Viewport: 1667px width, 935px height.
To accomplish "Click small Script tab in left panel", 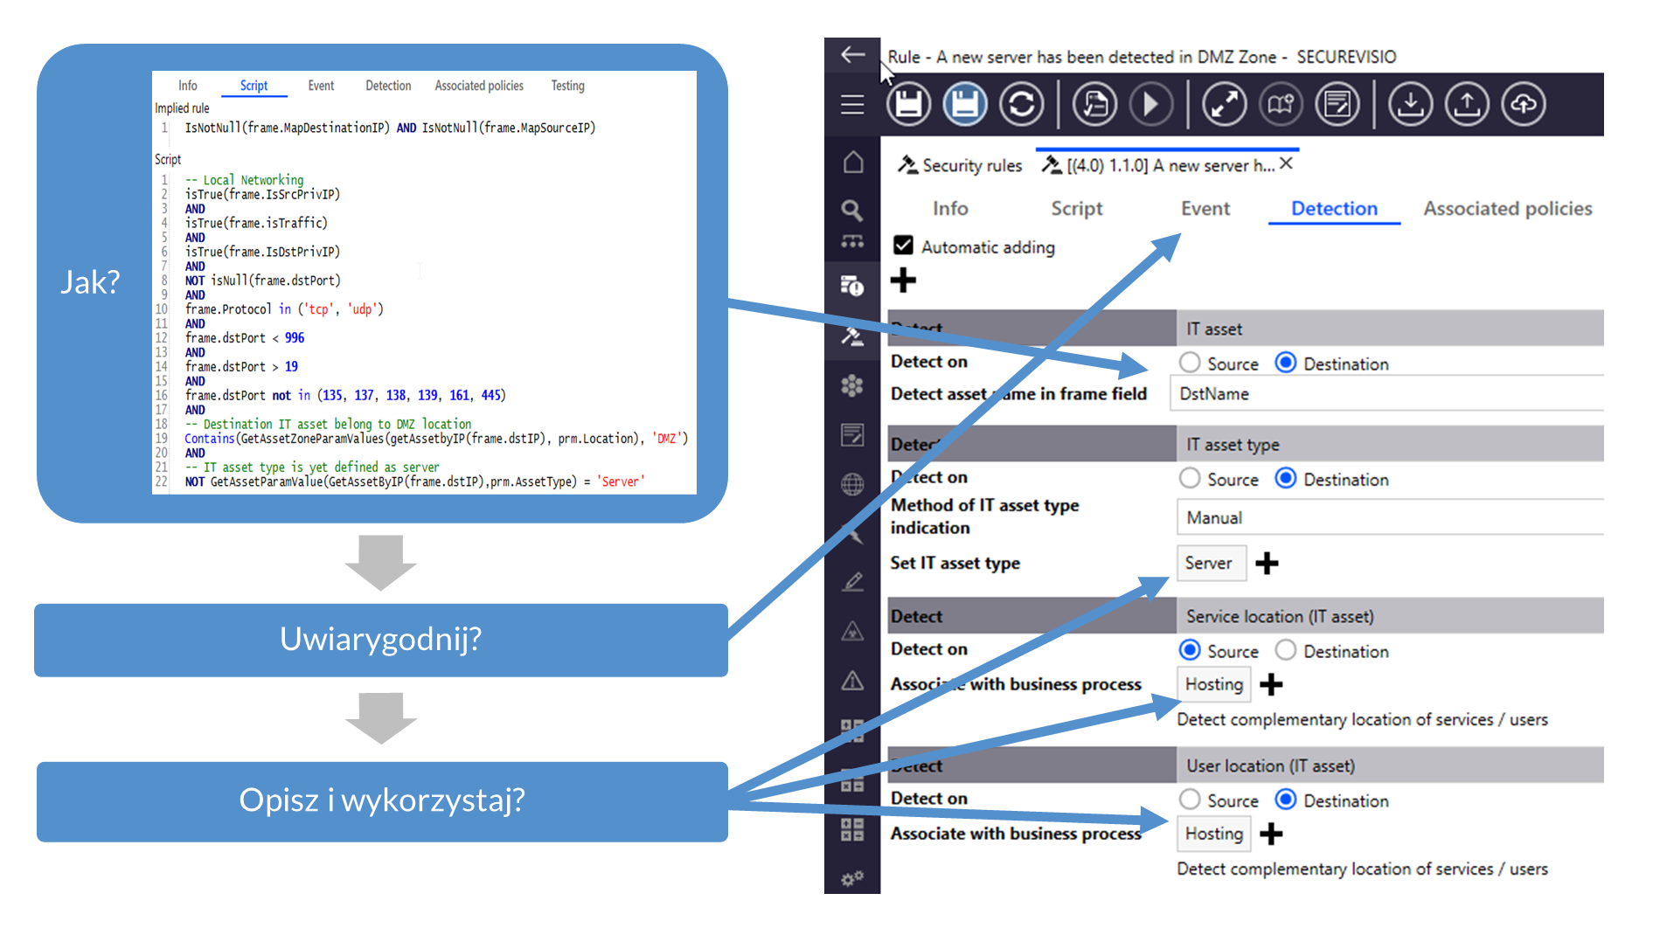I will pyautogui.click(x=254, y=86).
